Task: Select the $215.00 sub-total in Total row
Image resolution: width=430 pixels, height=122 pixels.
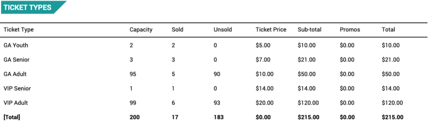Action: point(308,117)
